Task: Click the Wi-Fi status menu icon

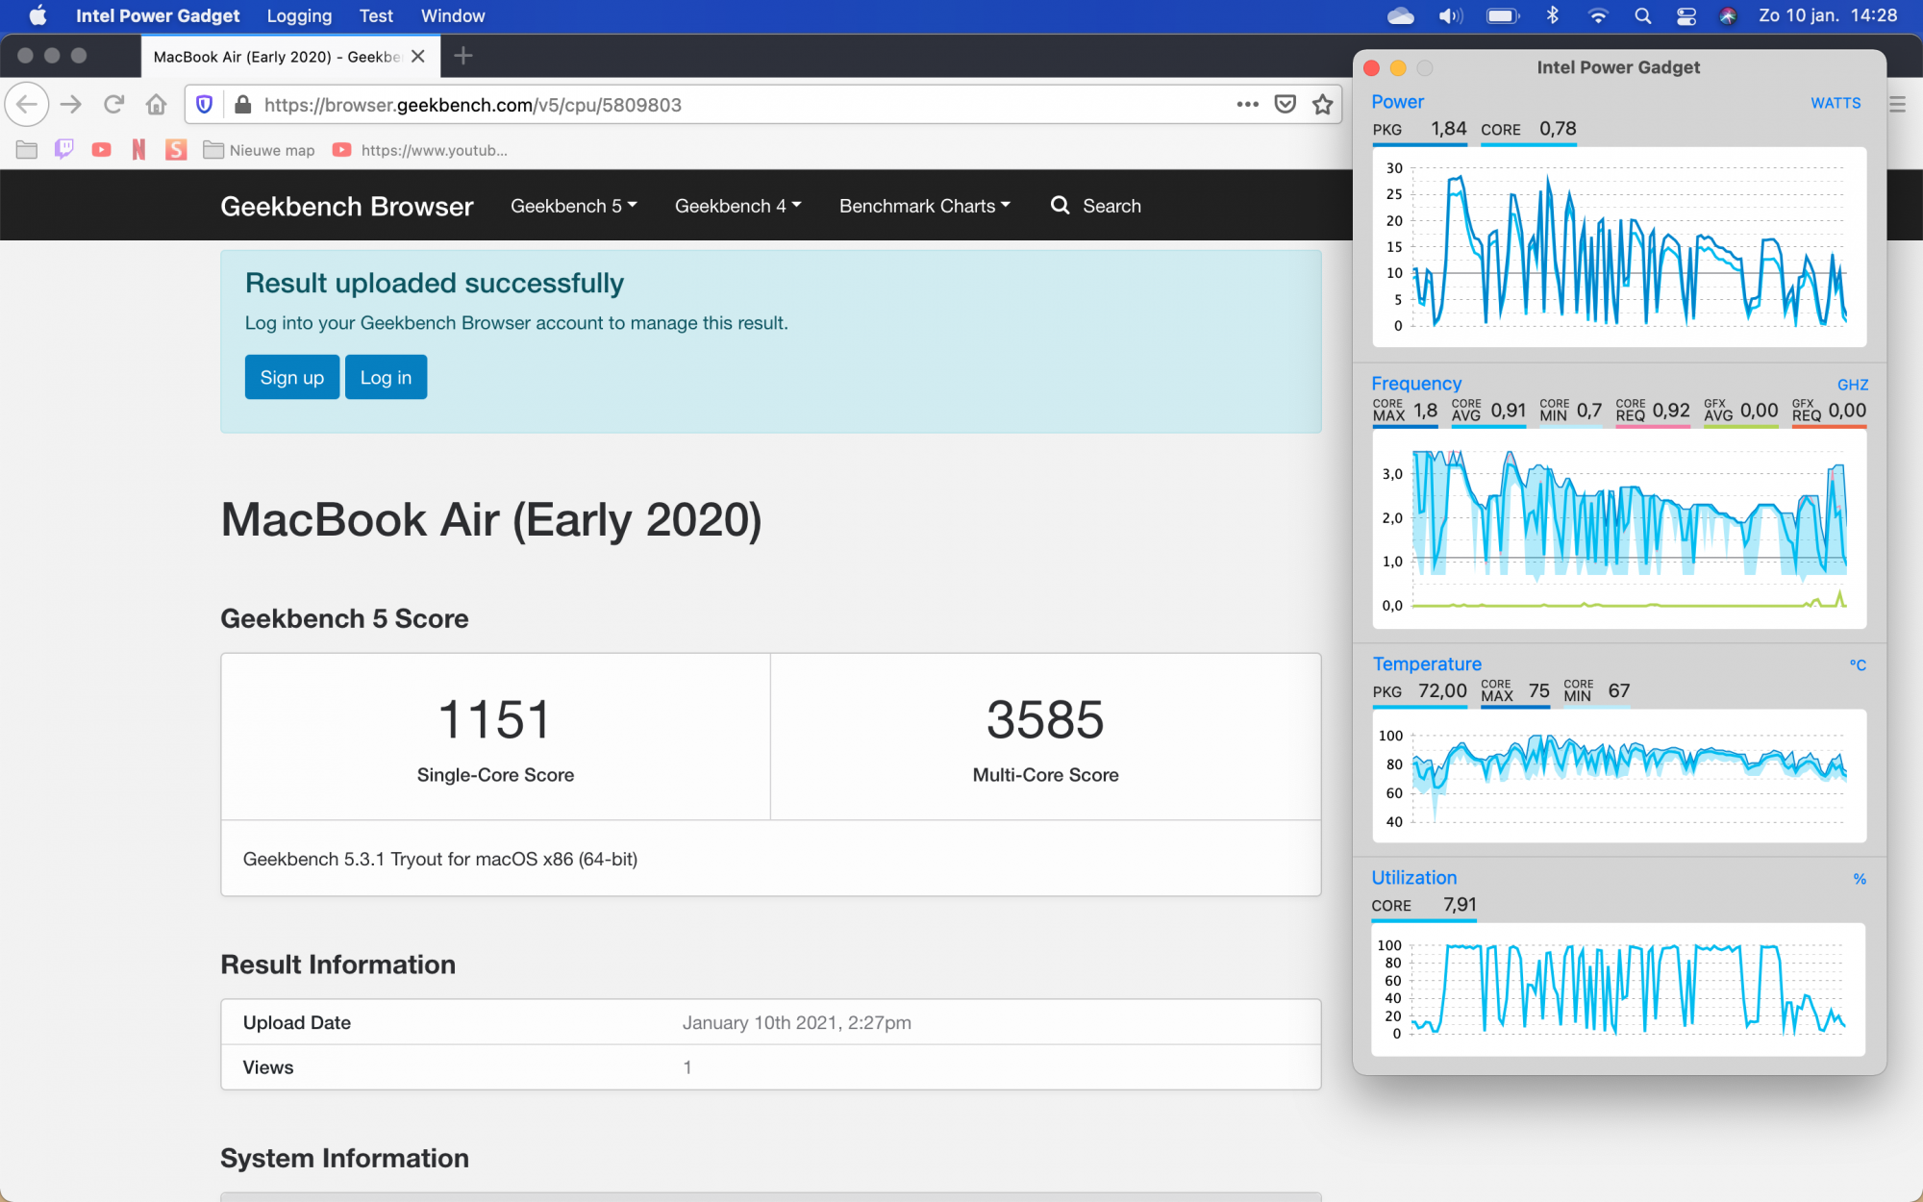Action: tap(1598, 16)
